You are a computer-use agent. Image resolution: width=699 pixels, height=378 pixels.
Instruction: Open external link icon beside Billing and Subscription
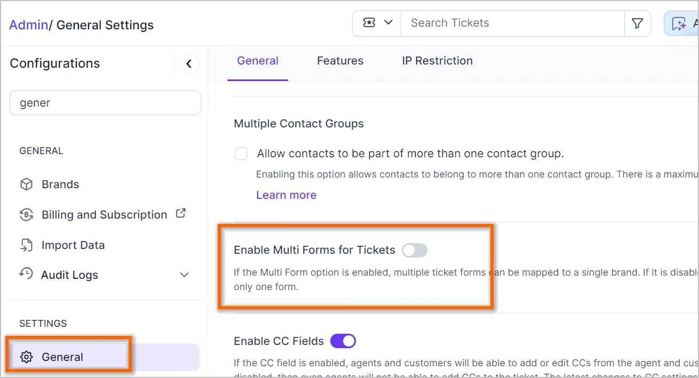click(181, 213)
